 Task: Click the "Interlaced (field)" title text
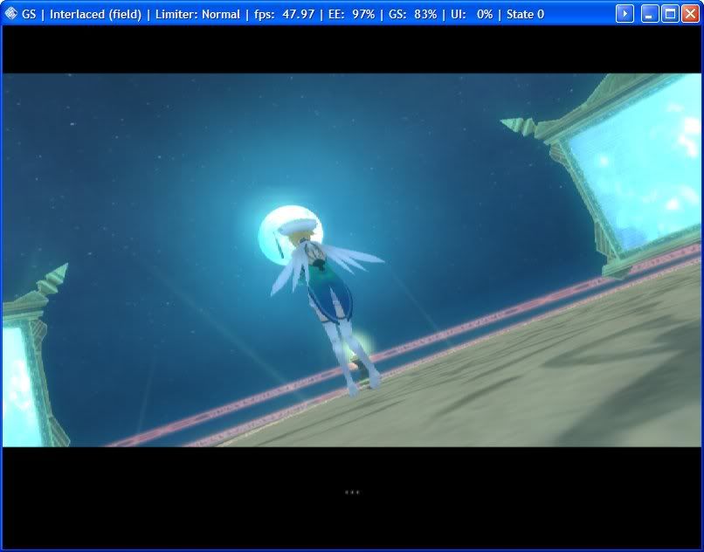[x=95, y=15]
